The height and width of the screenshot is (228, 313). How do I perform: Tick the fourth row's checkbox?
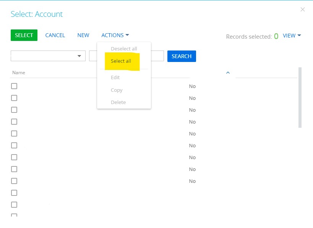14,122
